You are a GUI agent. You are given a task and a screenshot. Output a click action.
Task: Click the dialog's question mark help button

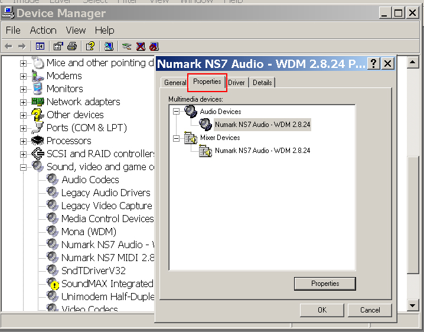374,64
